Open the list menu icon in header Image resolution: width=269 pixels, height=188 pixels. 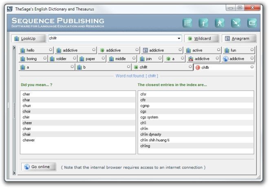coord(187,23)
